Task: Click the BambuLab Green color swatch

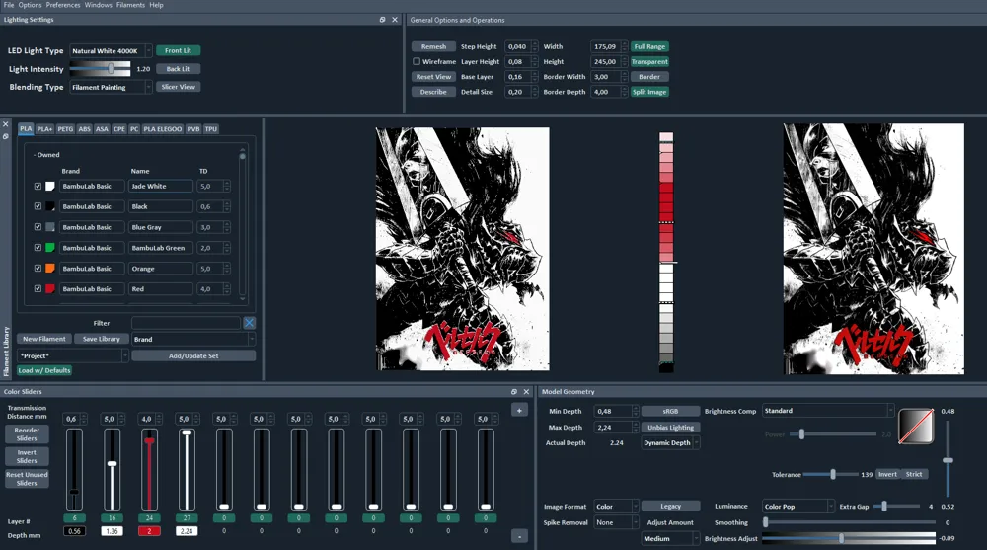Action: [49, 248]
